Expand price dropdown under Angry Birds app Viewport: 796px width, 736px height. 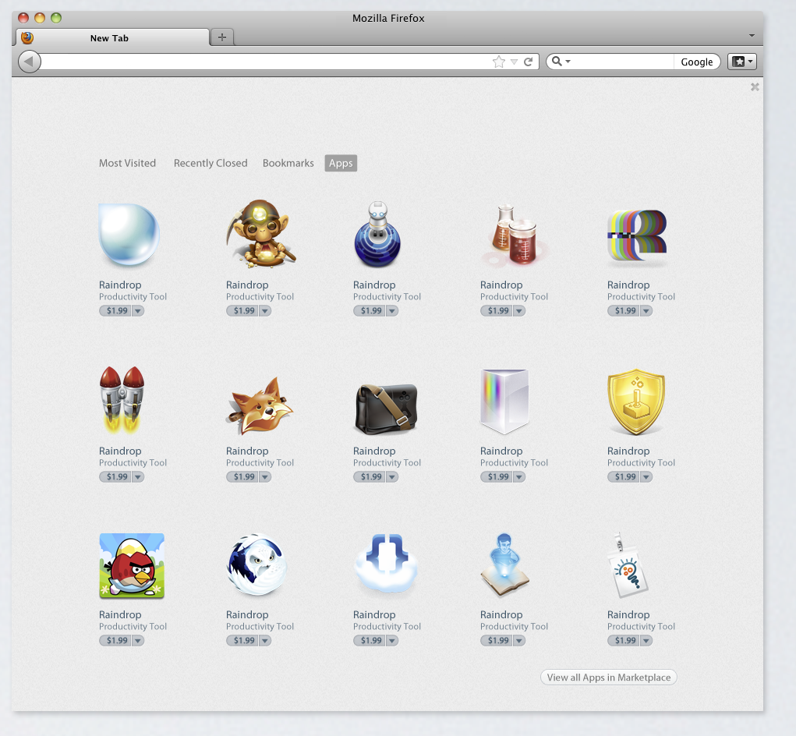click(x=138, y=641)
